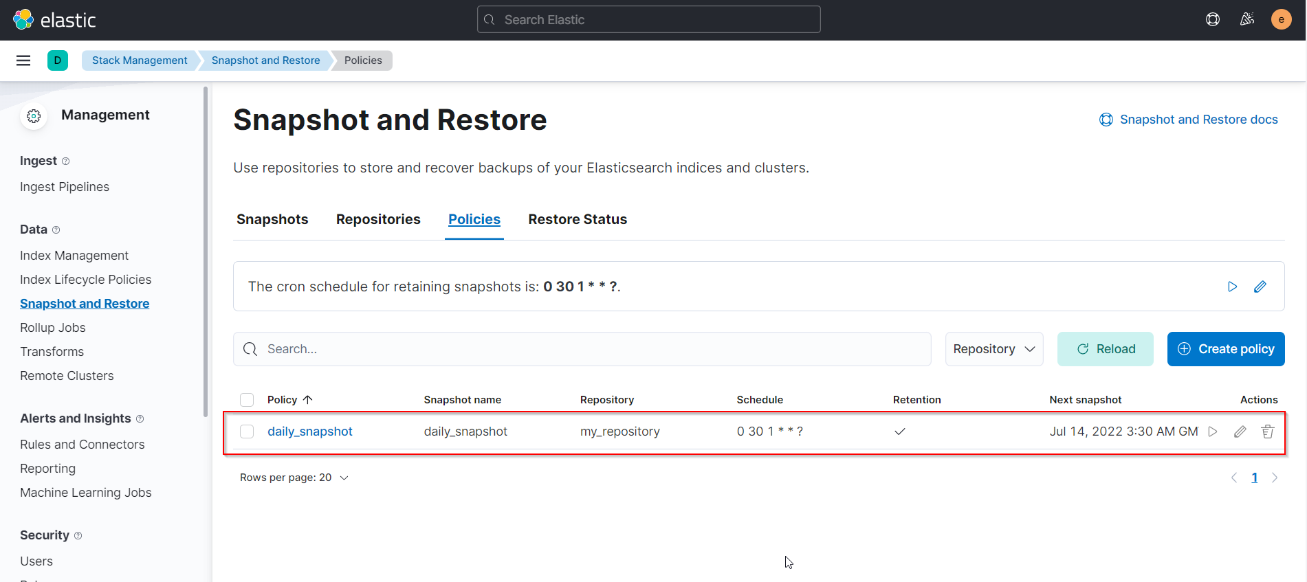
Task: Run daily_snapshot policy now
Action: (x=1213, y=432)
